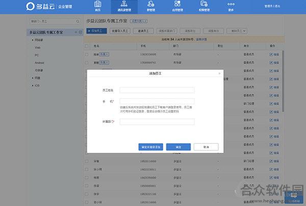The width and height of the screenshot is (306, 206).
Task: Click the 调整所属部门 button
Action: coord(167,31)
